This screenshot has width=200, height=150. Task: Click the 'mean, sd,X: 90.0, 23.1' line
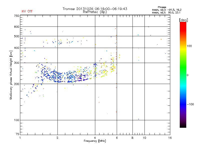coord(166,12)
